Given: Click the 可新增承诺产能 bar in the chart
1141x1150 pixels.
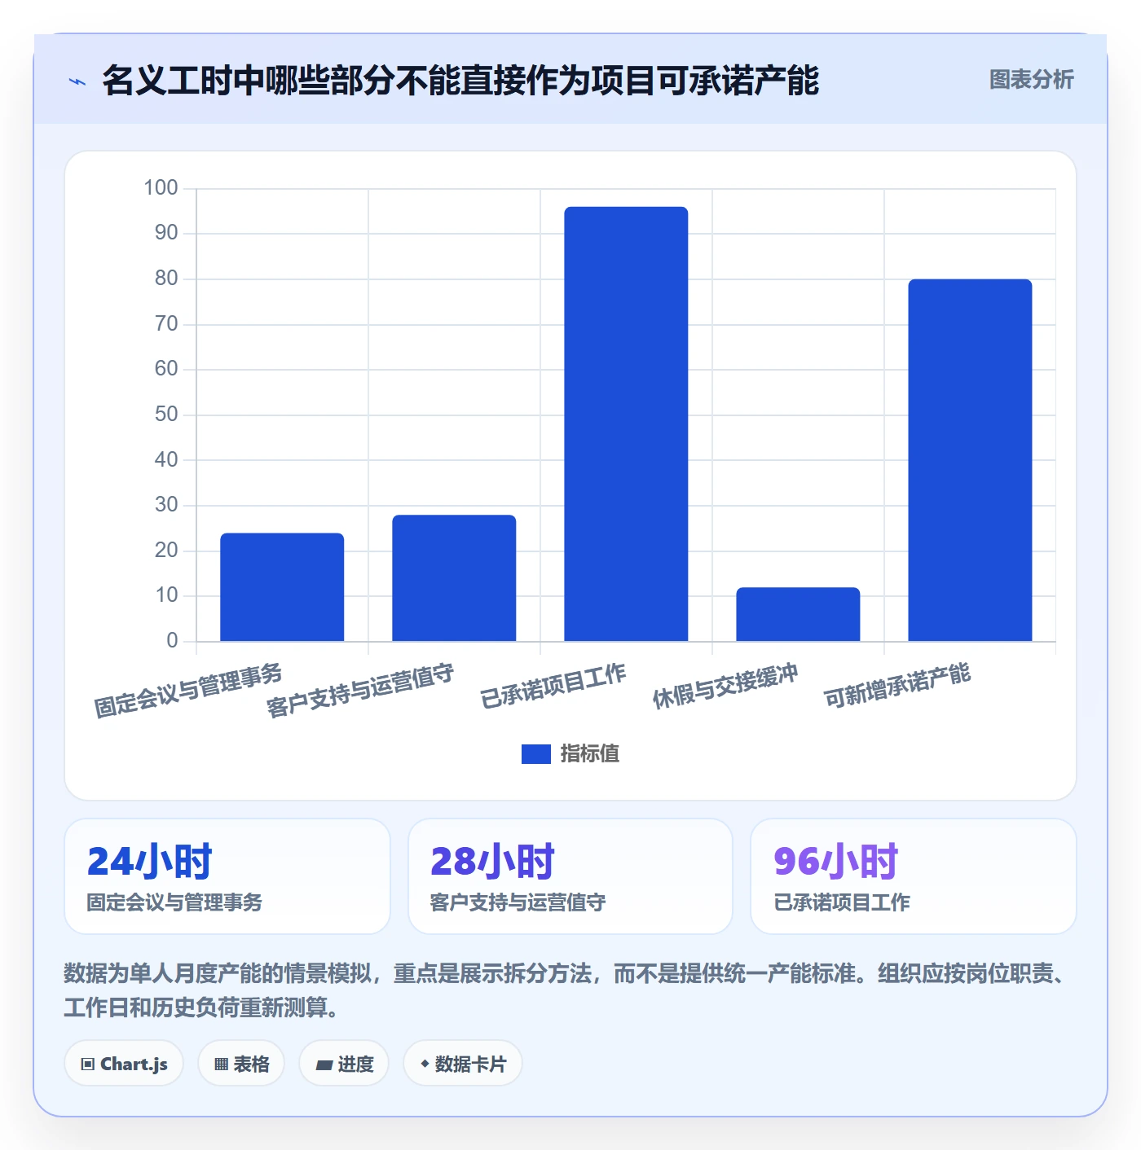Looking at the screenshot, I should pyautogui.click(x=970, y=460).
